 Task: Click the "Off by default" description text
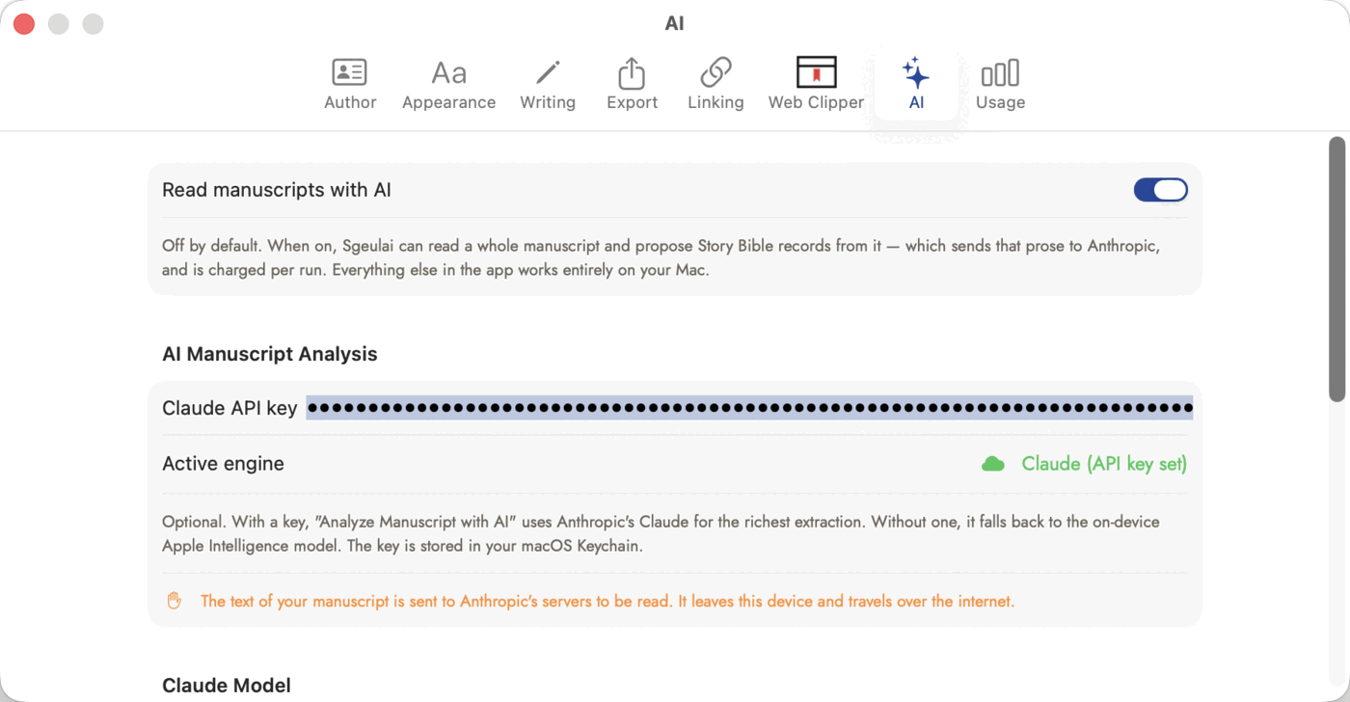[x=661, y=257]
